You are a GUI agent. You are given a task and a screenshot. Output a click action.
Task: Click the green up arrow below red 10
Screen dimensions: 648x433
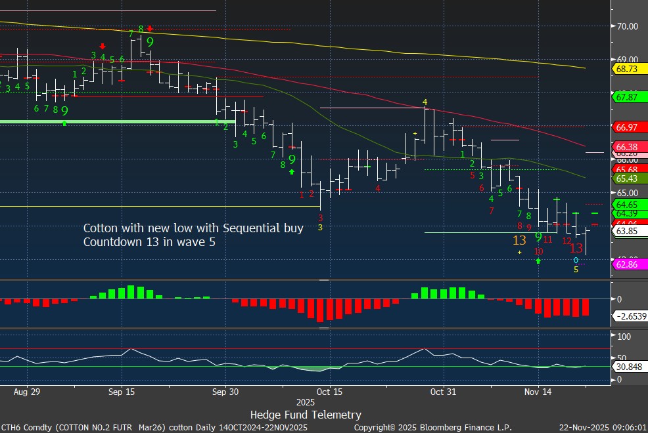coord(538,261)
